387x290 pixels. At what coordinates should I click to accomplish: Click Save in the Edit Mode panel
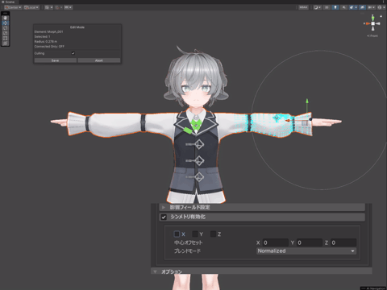55,60
